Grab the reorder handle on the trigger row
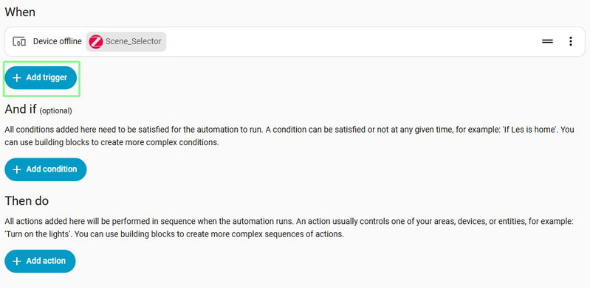Image resolution: width=590 pixels, height=288 pixels. tap(547, 41)
